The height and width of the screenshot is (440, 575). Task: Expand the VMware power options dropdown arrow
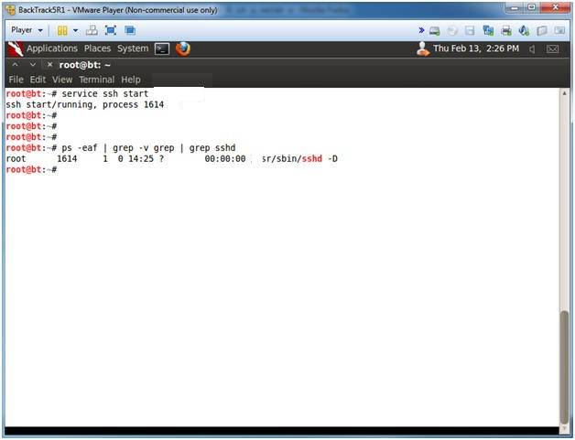75,30
